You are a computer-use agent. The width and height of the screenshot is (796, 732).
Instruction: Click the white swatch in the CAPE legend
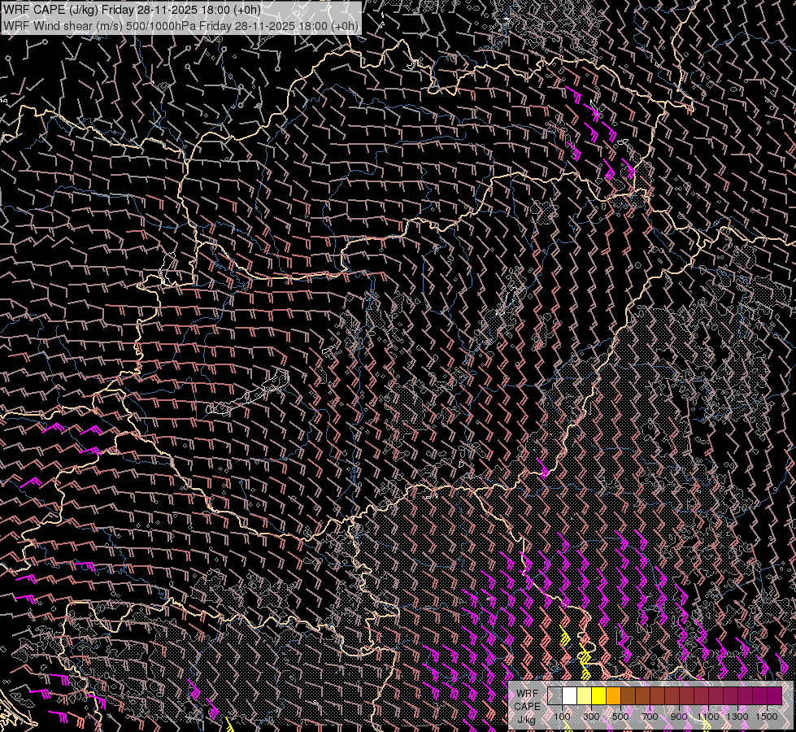coord(569,696)
